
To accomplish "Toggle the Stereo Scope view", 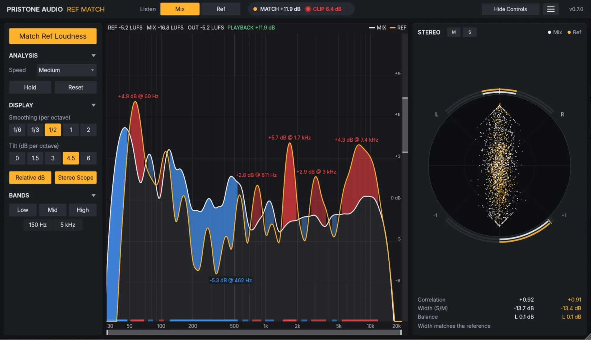I will pos(76,178).
